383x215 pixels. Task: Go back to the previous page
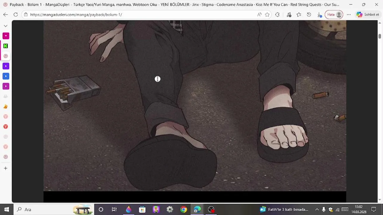tap(5, 15)
